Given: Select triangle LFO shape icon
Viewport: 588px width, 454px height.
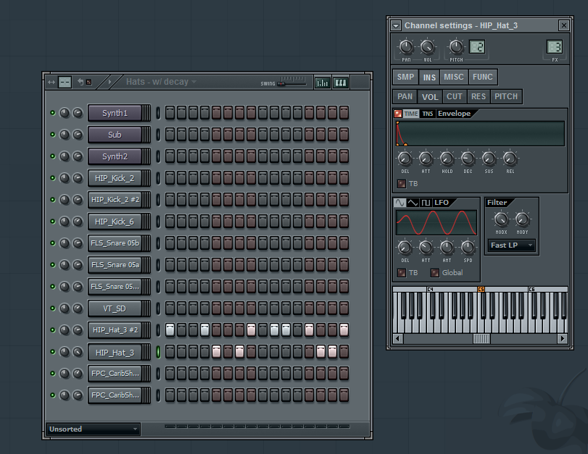Looking at the screenshot, I should pyautogui.click(x=413, y=203).
